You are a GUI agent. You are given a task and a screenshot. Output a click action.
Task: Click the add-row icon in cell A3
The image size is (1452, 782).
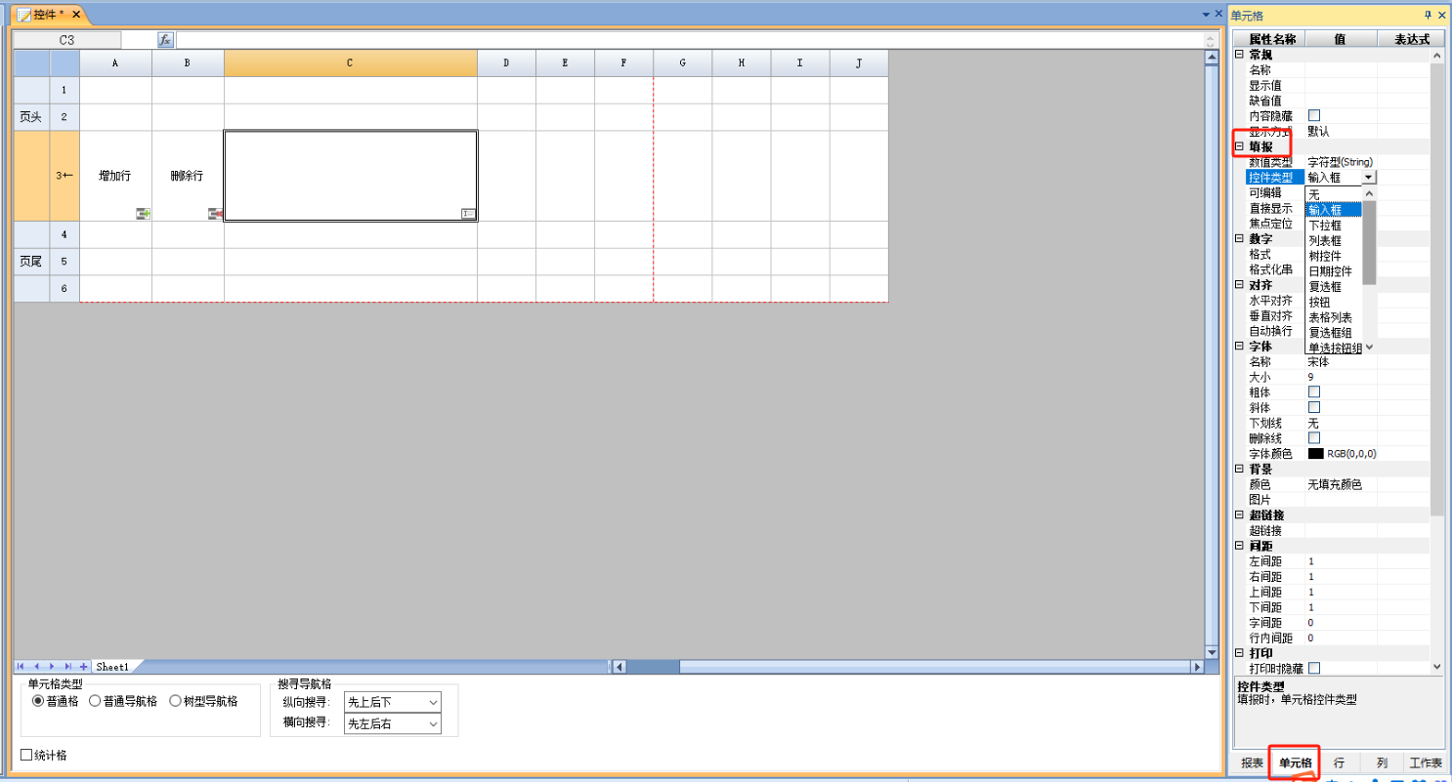[x=143, y=213]
